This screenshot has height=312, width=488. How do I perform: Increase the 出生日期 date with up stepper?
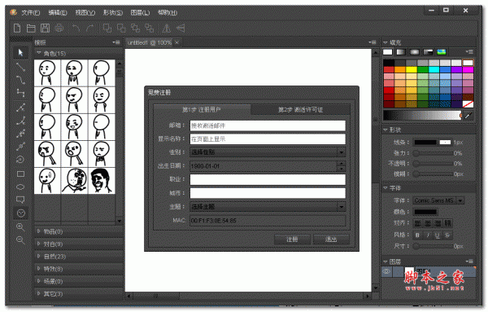click(x=342, y=163)
